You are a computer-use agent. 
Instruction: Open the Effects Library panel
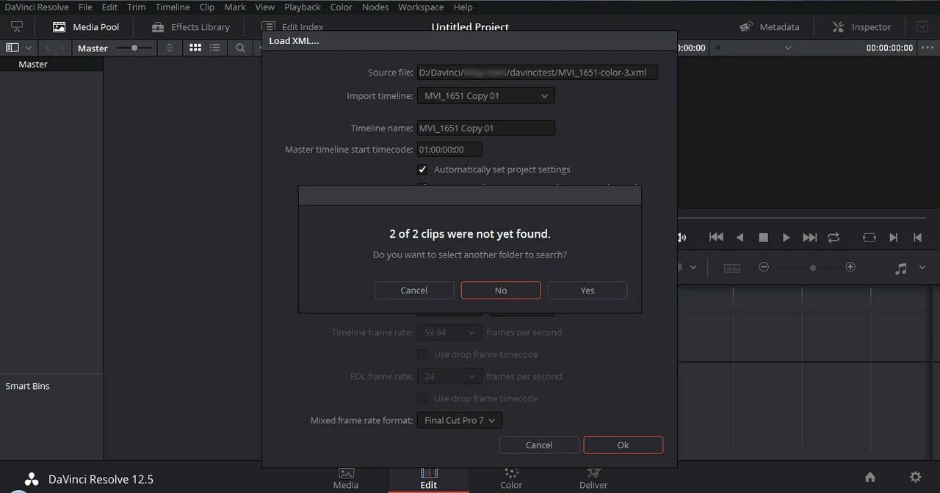tap(191, 27)
